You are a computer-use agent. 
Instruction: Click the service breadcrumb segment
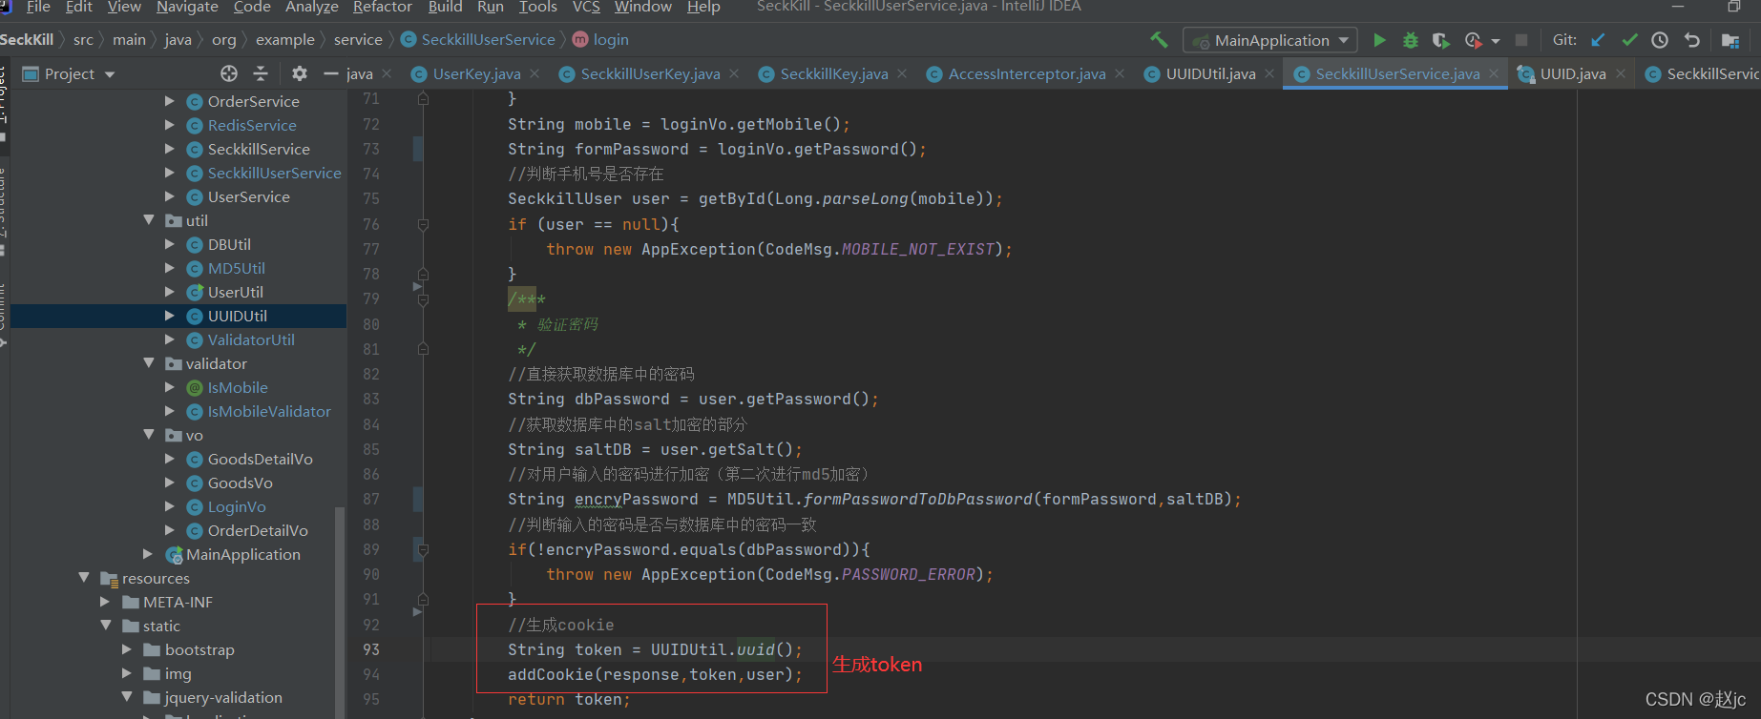(x=359, y=39)
